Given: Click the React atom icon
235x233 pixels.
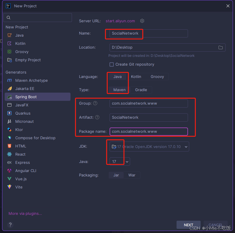Looking at the screenshot, I should point(9,154).
